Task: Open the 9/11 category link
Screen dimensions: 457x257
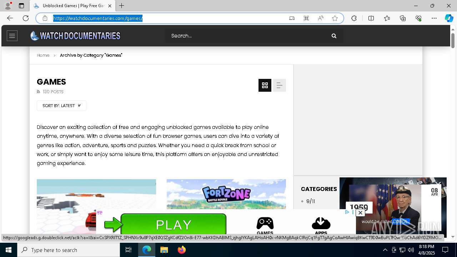Action: (x=311, y=201)
